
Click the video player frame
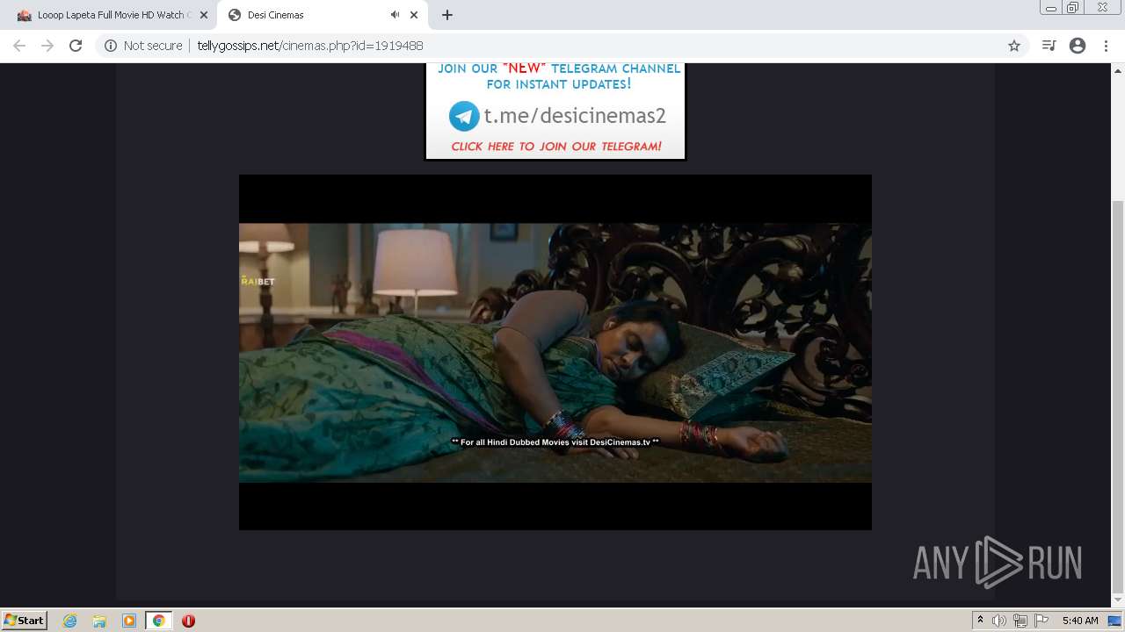pos(555,352)
